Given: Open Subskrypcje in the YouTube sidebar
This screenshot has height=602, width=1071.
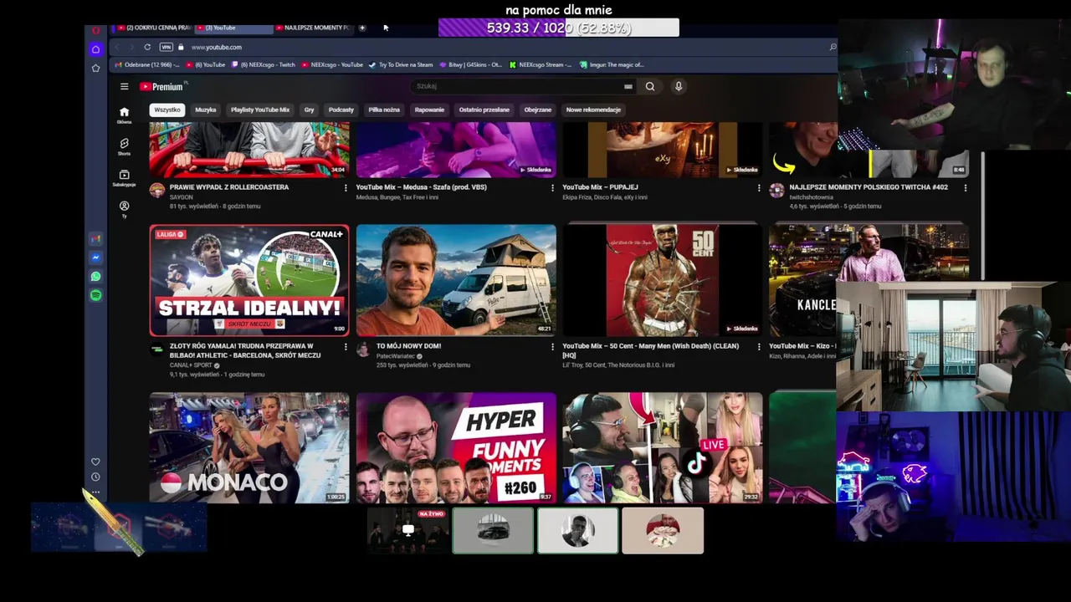Looking at the screenshot, I should click(124, 178).
